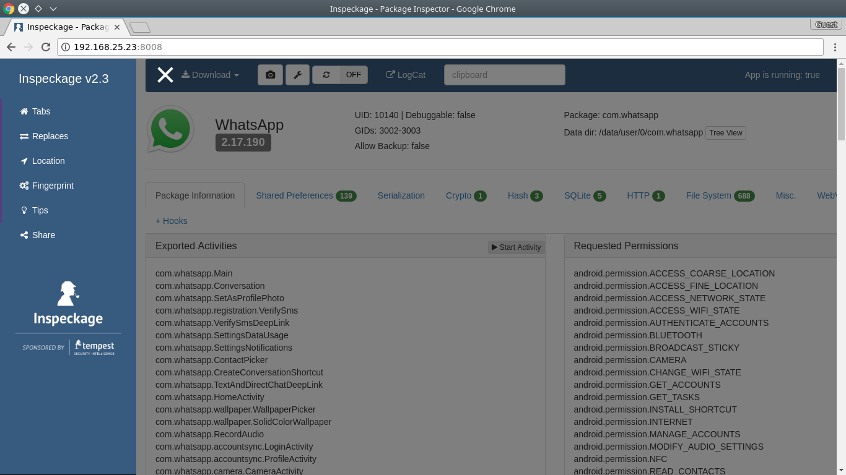Click android.permission.GET_TASKS permission
The image size is (846, 475).
(637, 397)
